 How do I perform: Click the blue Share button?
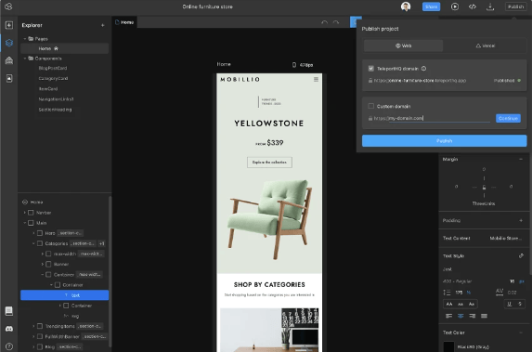click(x=431, y=7)
